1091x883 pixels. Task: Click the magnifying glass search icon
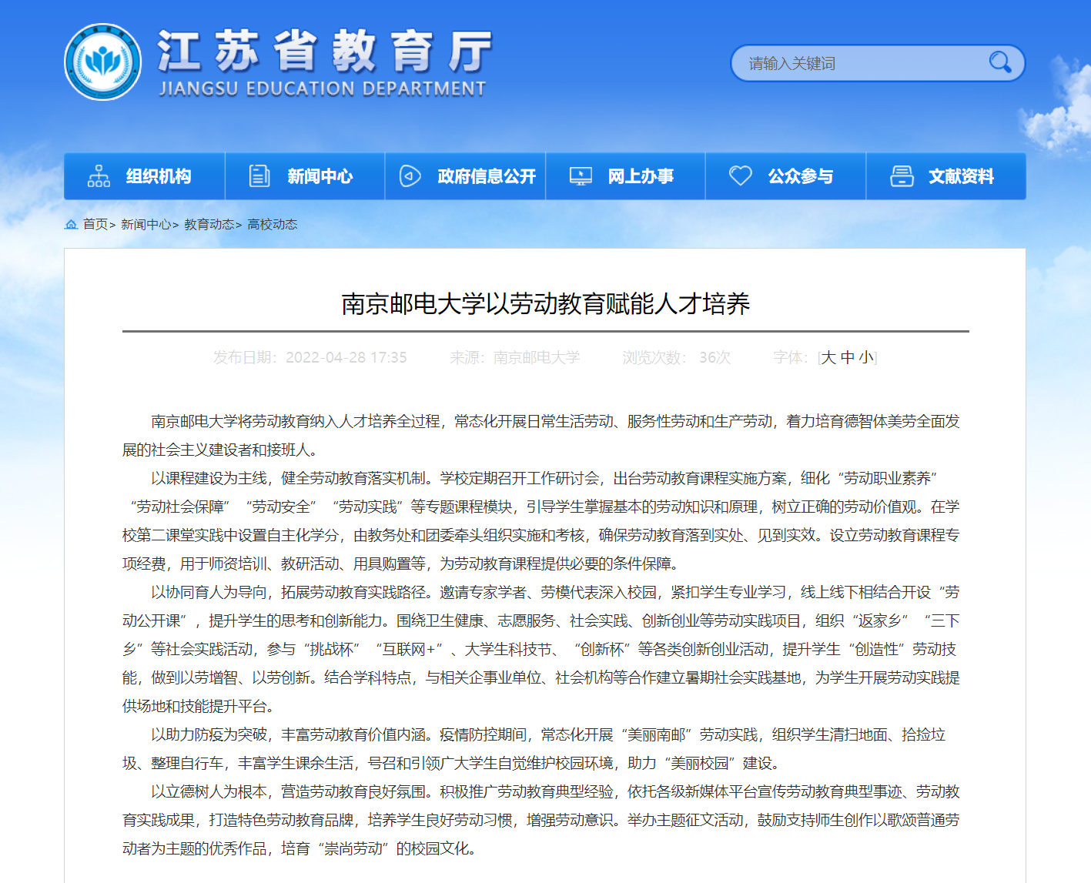pyautogui.click(x=999, y=62)
